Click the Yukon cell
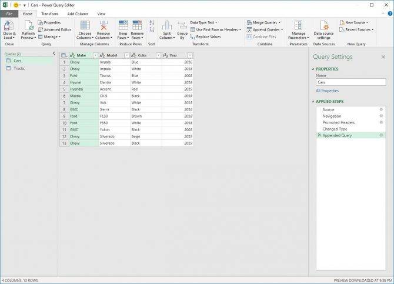This screenshot has width=394, height=284. (115, 130)
